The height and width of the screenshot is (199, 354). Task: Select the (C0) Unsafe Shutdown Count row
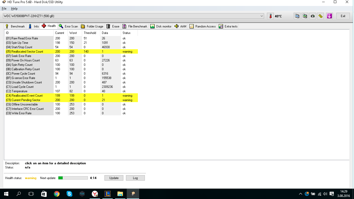tap(71, 82)
